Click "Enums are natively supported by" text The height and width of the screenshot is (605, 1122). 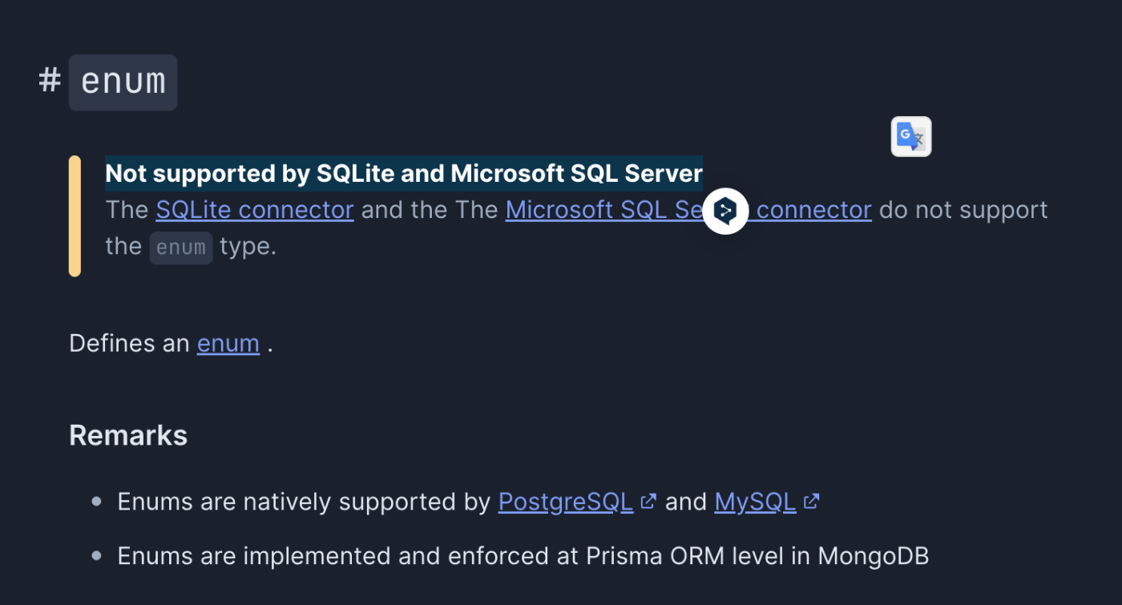click(x=304, y=502)
